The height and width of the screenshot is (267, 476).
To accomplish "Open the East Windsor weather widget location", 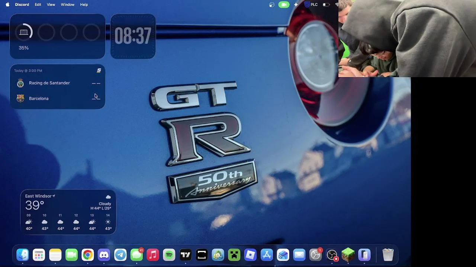I will coord(40,196).
